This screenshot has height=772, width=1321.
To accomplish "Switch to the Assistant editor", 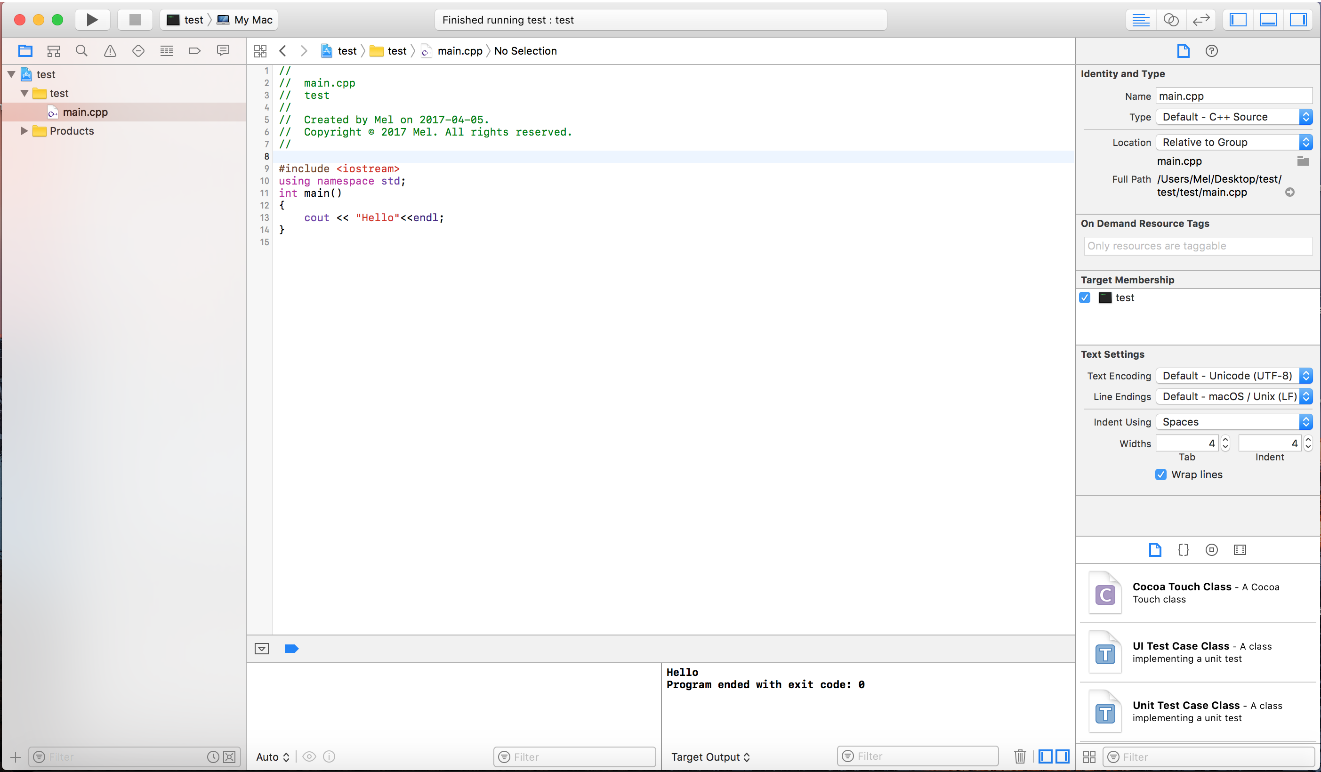I will coord(1170,19).
